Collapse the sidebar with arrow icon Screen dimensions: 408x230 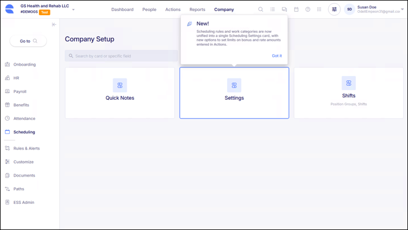[x=54, y=24]
